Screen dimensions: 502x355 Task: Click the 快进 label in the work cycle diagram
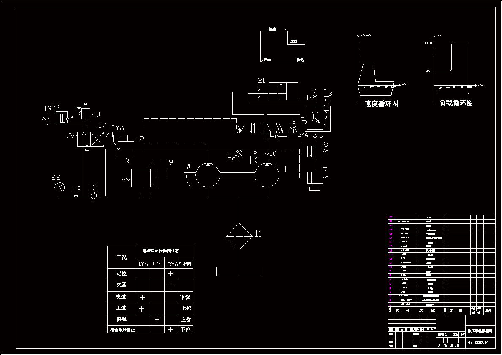point(272,29)
